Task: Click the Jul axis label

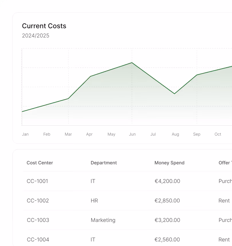Action: click(x=153, y=134)
